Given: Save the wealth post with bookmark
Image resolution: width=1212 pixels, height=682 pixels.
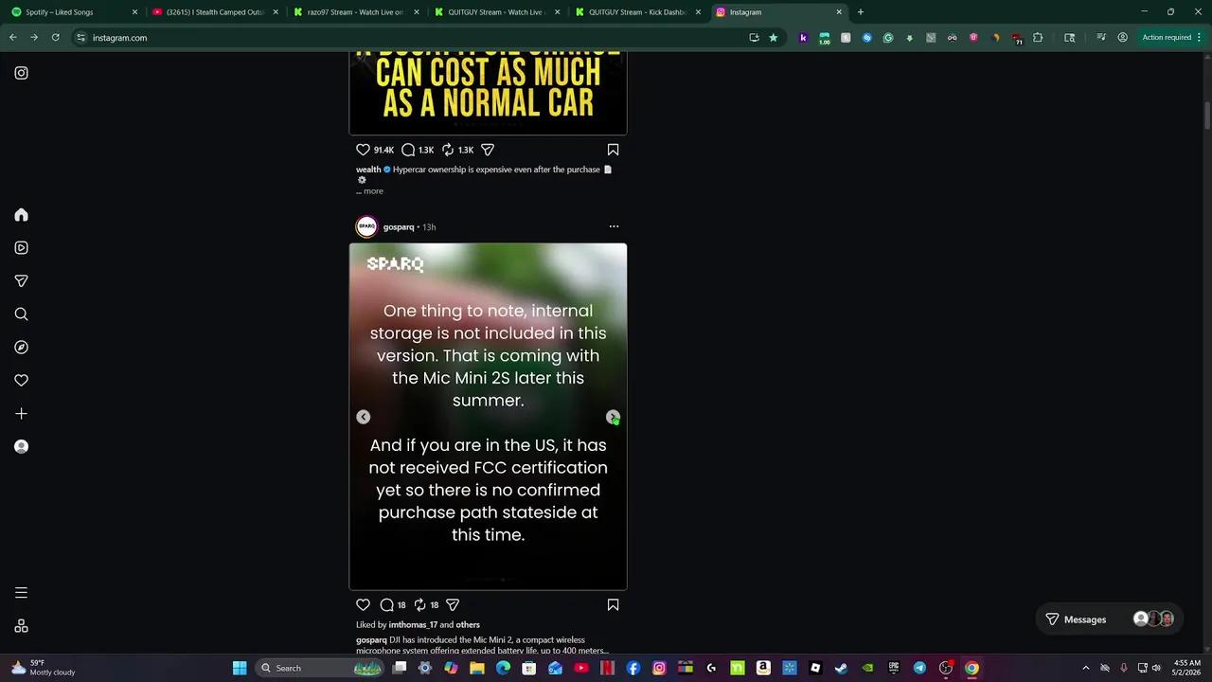Looking at the screenshot, I should click(x=613, y=150).
